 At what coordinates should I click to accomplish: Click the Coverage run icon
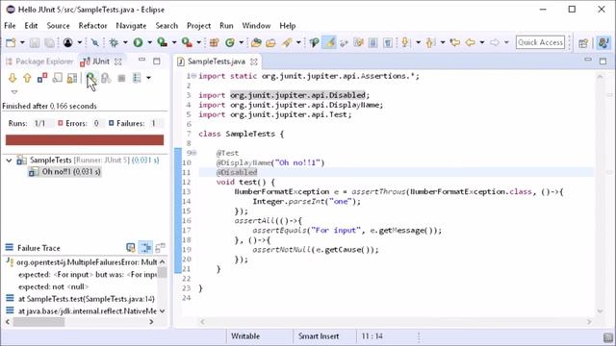[162, 42]
